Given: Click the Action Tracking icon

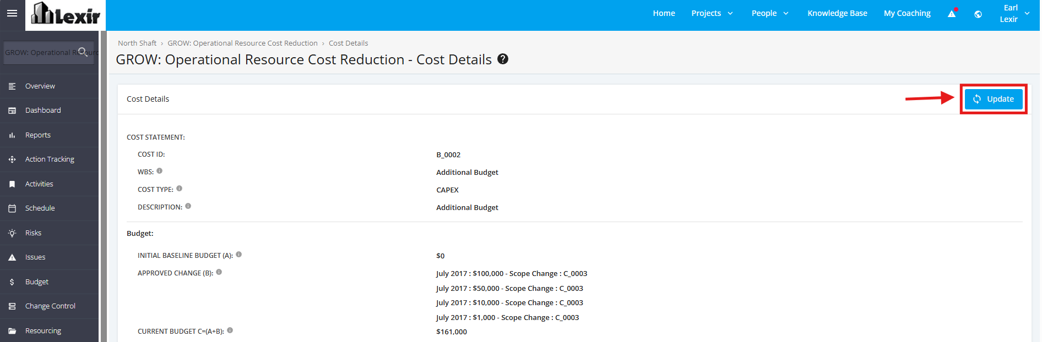Looking at the screenshot, I should point(12,159).
